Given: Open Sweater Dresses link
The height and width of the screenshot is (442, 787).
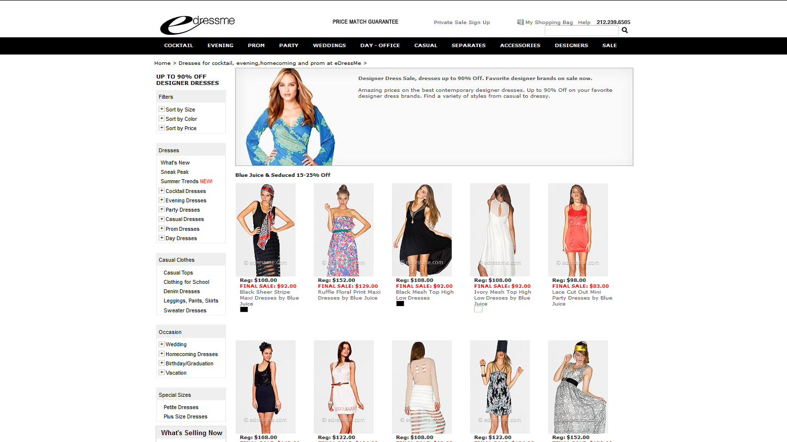Looking at the screenshot, I should 185,310.
